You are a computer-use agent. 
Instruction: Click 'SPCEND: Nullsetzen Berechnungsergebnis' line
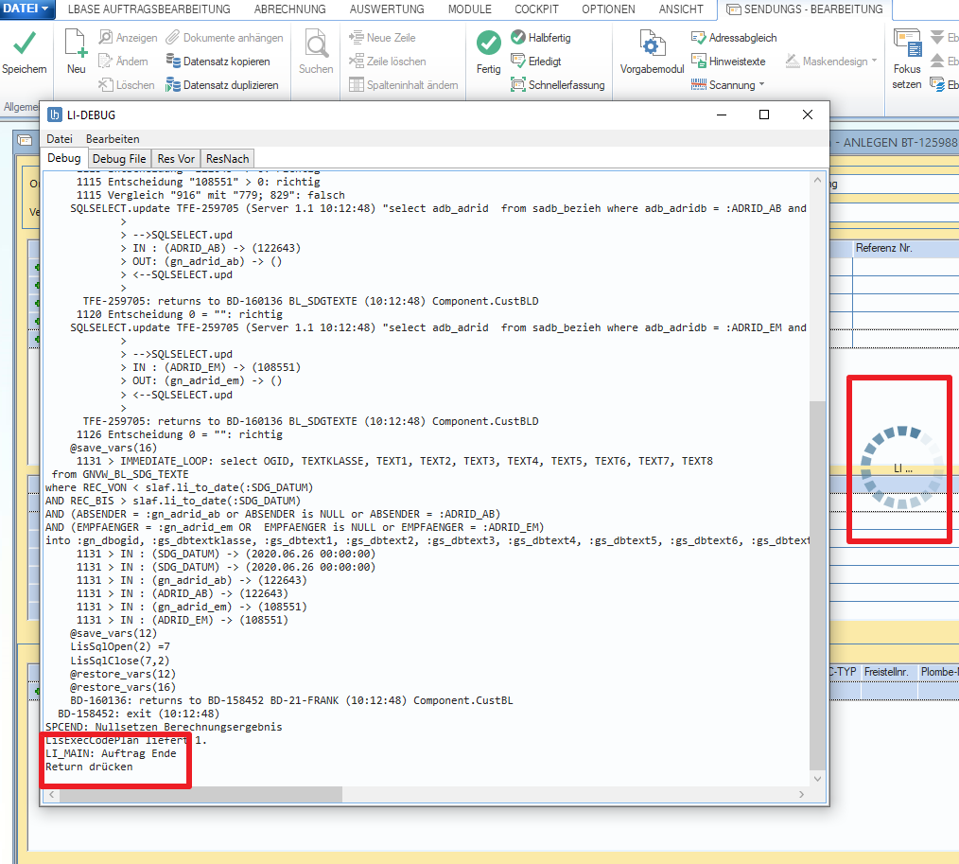pyautogui.click(x=164, y=727)
